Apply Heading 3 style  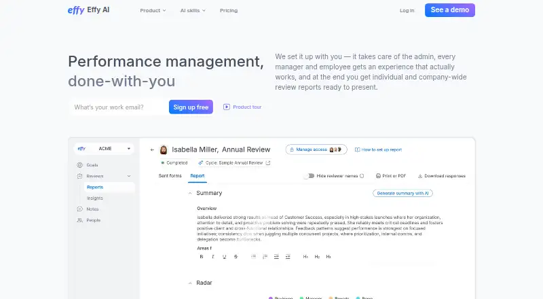tap(329, 257)
